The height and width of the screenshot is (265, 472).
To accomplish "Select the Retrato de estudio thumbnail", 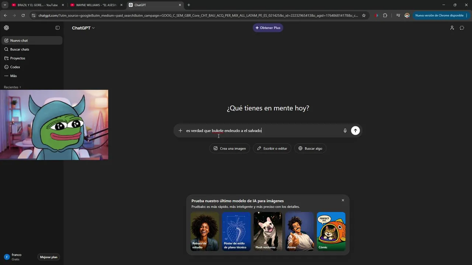I will (x=205, y=232).
